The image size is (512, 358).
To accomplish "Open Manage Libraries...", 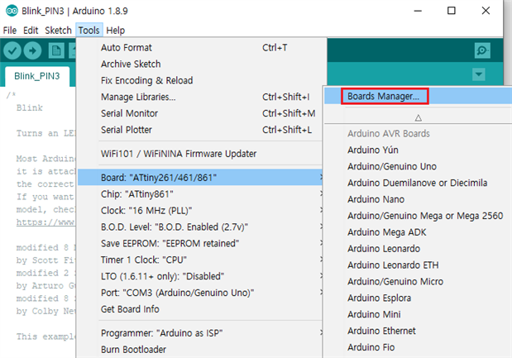I will coord(200,97).
